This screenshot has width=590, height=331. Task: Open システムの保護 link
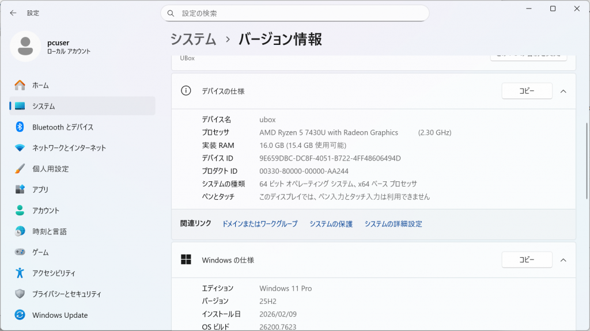(331, 224)
